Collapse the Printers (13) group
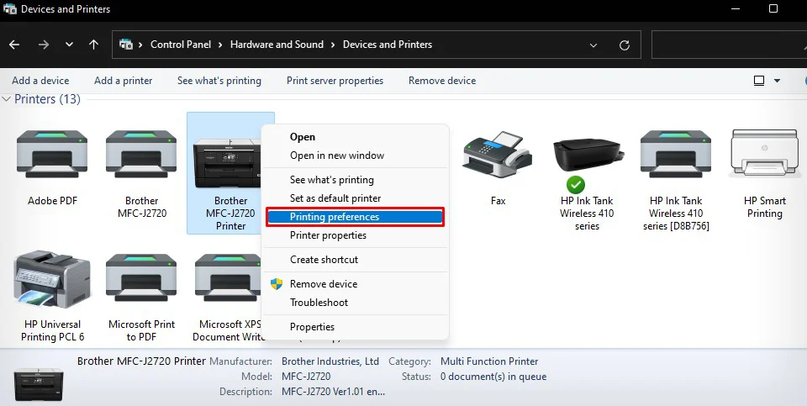Screen dimensions: 807x406 [7, 99]
